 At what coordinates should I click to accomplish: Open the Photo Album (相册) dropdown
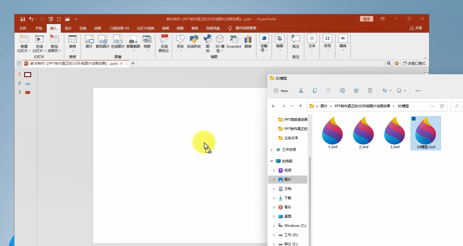coord(147,44)
